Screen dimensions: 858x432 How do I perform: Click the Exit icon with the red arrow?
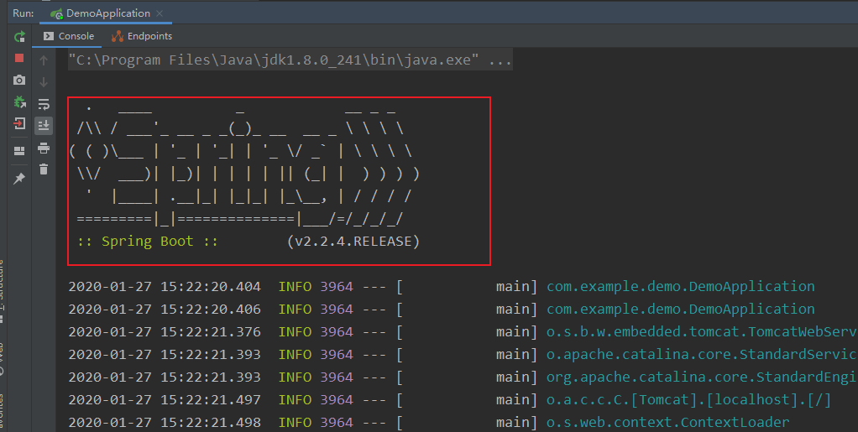pos(19,123)
